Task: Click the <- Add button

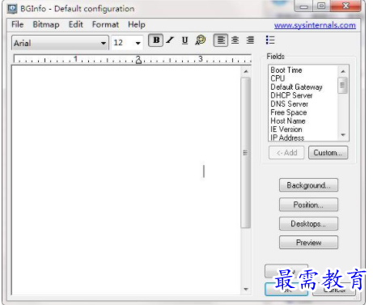Action: [x=286, y=153]
